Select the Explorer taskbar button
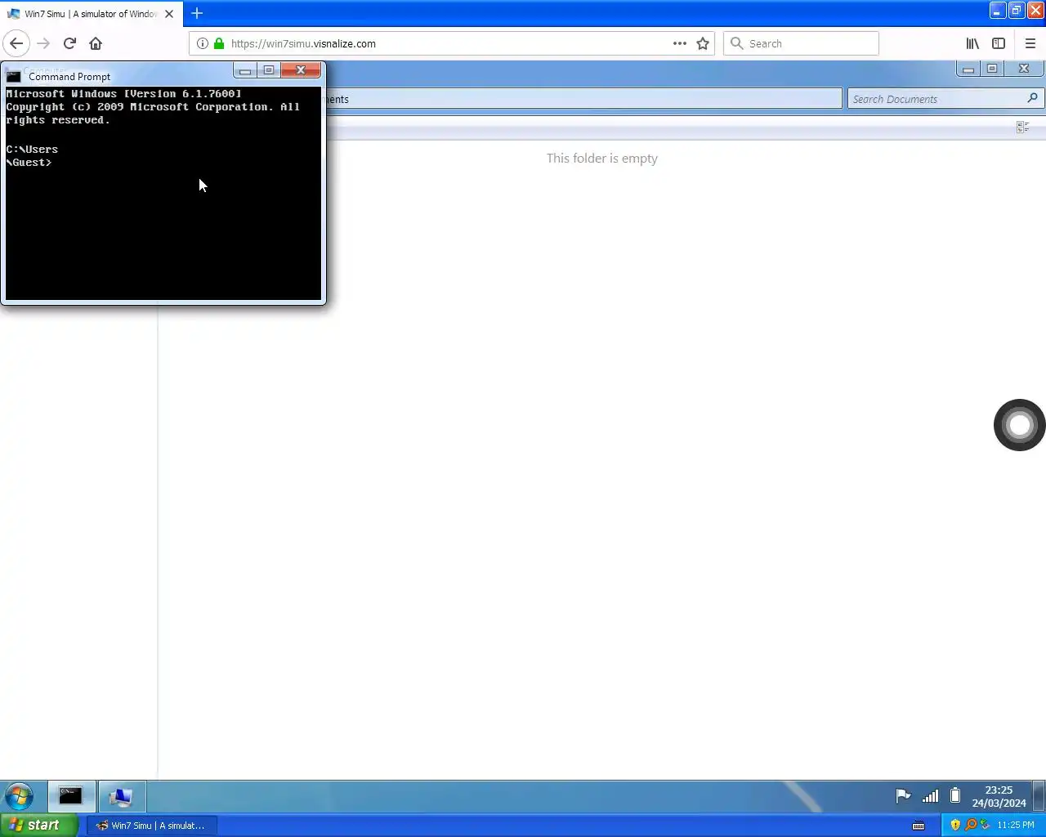Image resolution: width=1046 pixels, height=837 pixels. coord(122,796)
